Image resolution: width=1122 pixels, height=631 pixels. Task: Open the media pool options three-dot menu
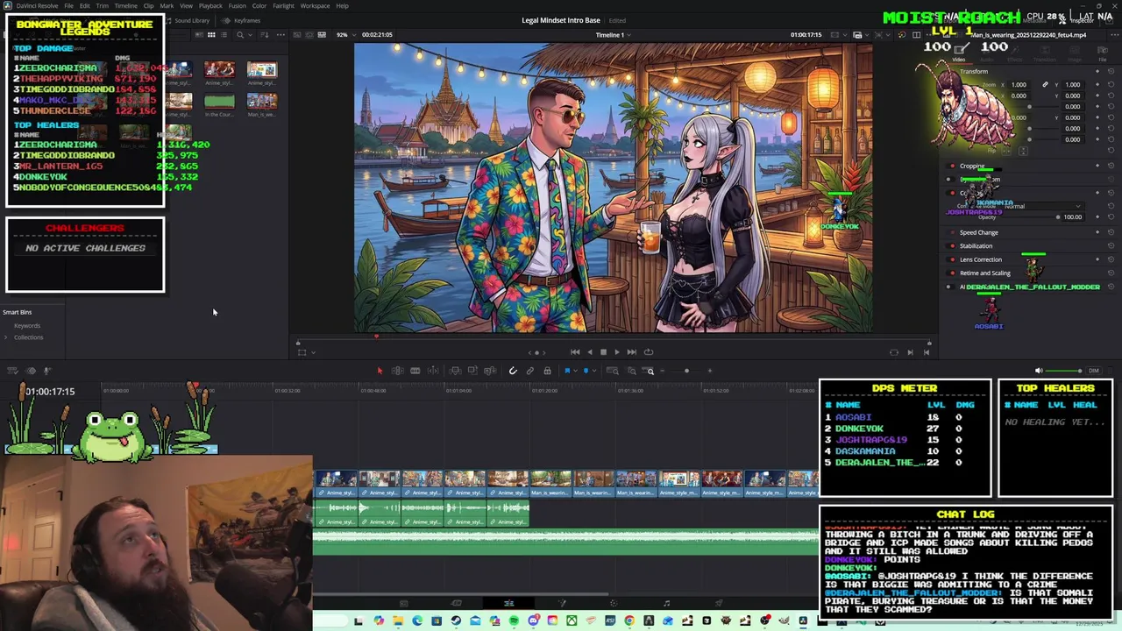tap(280, 34)
